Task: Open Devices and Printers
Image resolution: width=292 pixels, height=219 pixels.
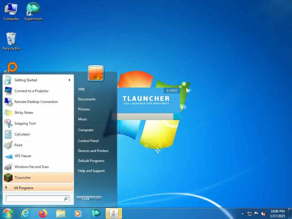Action: pos(93,151)
